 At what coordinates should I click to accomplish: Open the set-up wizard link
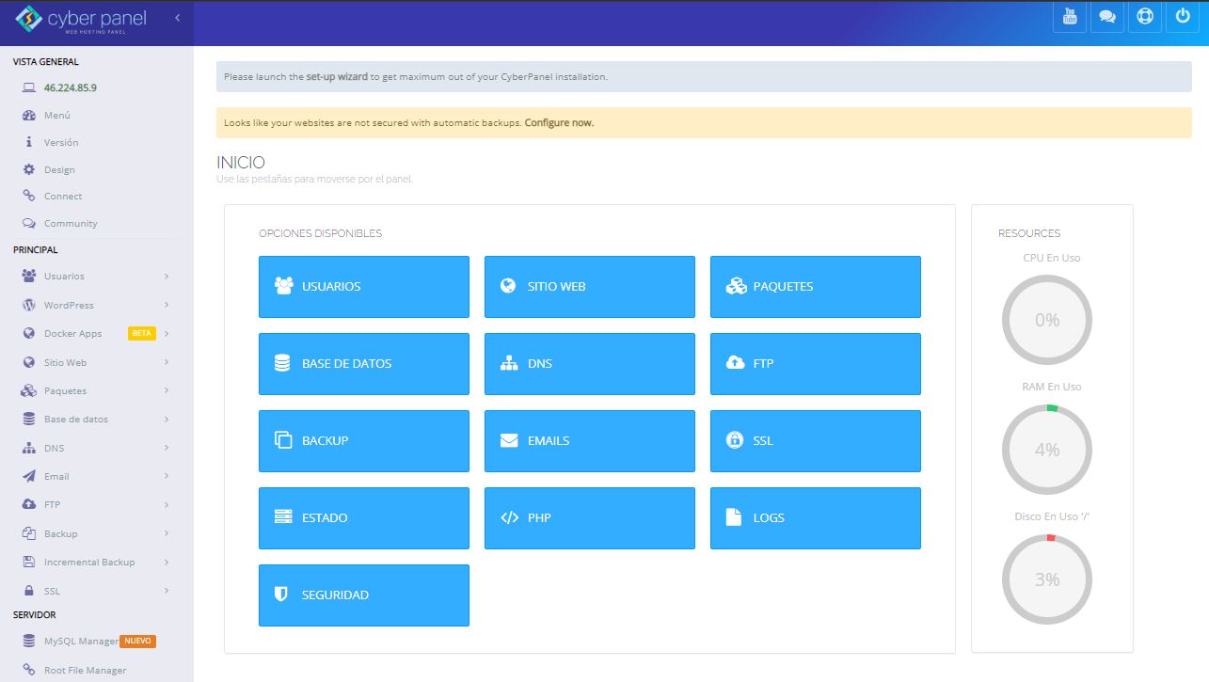point(337,75)
